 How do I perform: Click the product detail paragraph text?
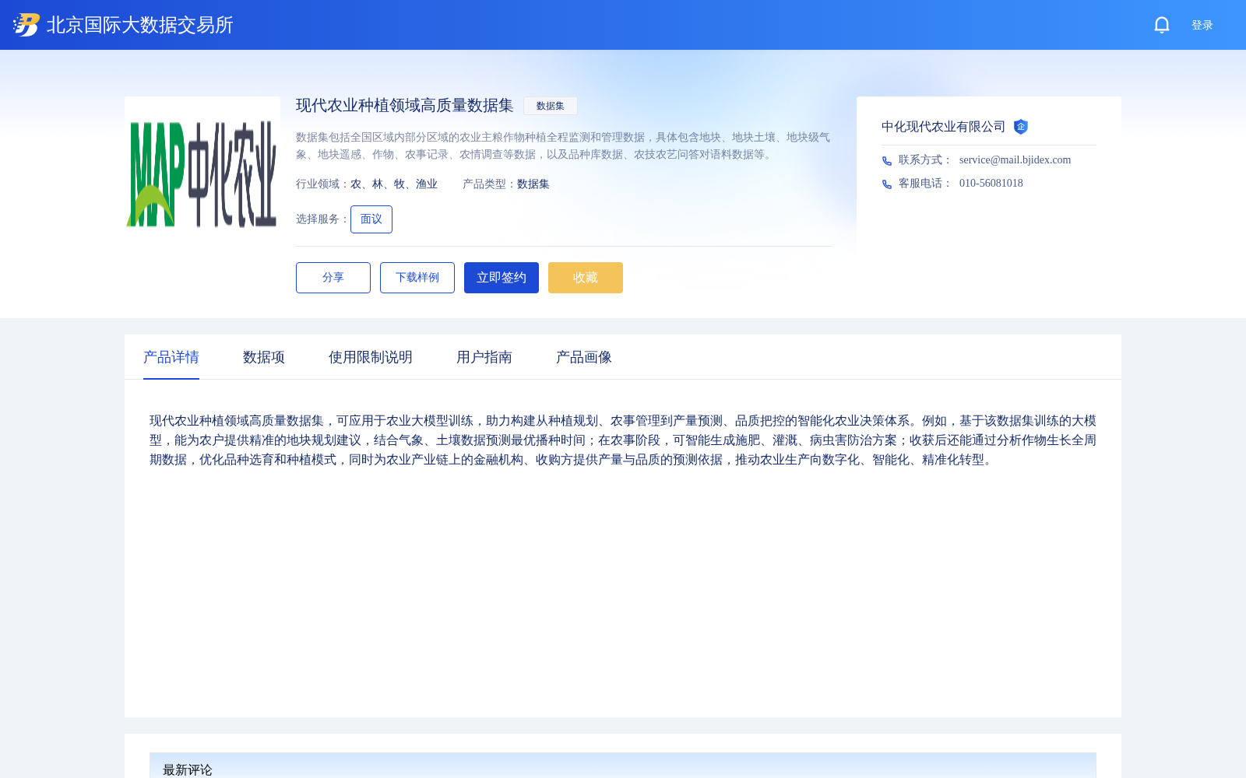623,440
